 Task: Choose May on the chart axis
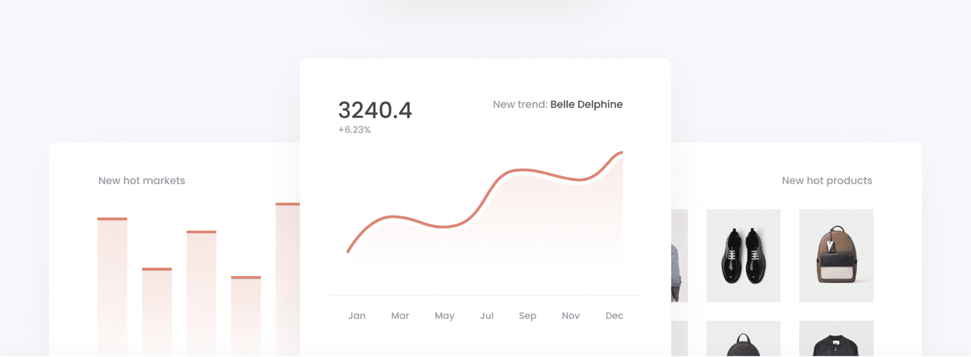point(444,316)
